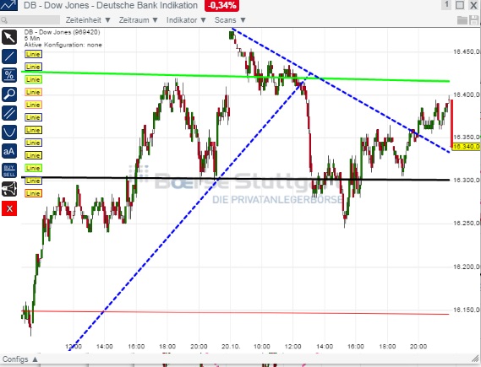Click the megaphone alert tool
481x367 pixels.
(9, 189)
